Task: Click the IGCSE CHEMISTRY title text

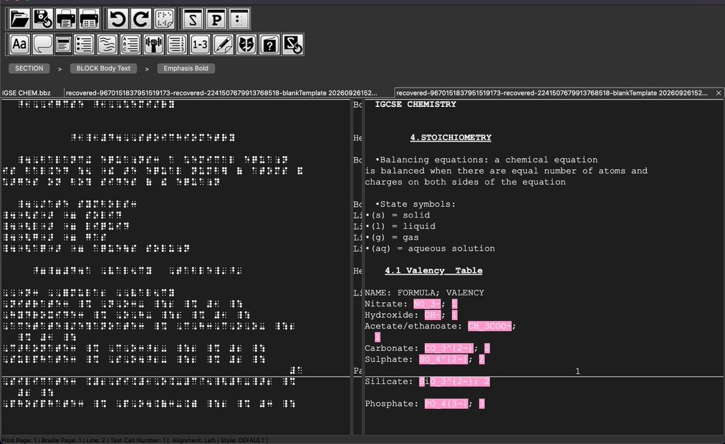Action: tap(416, 105)
